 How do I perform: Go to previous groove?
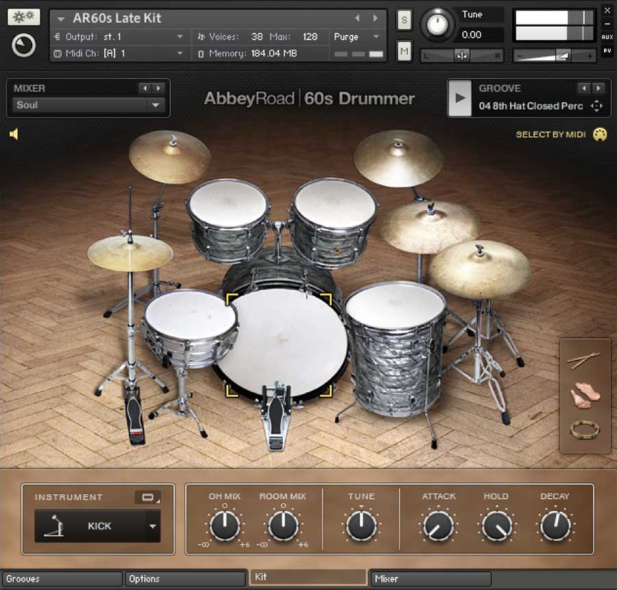click(584, 88)
